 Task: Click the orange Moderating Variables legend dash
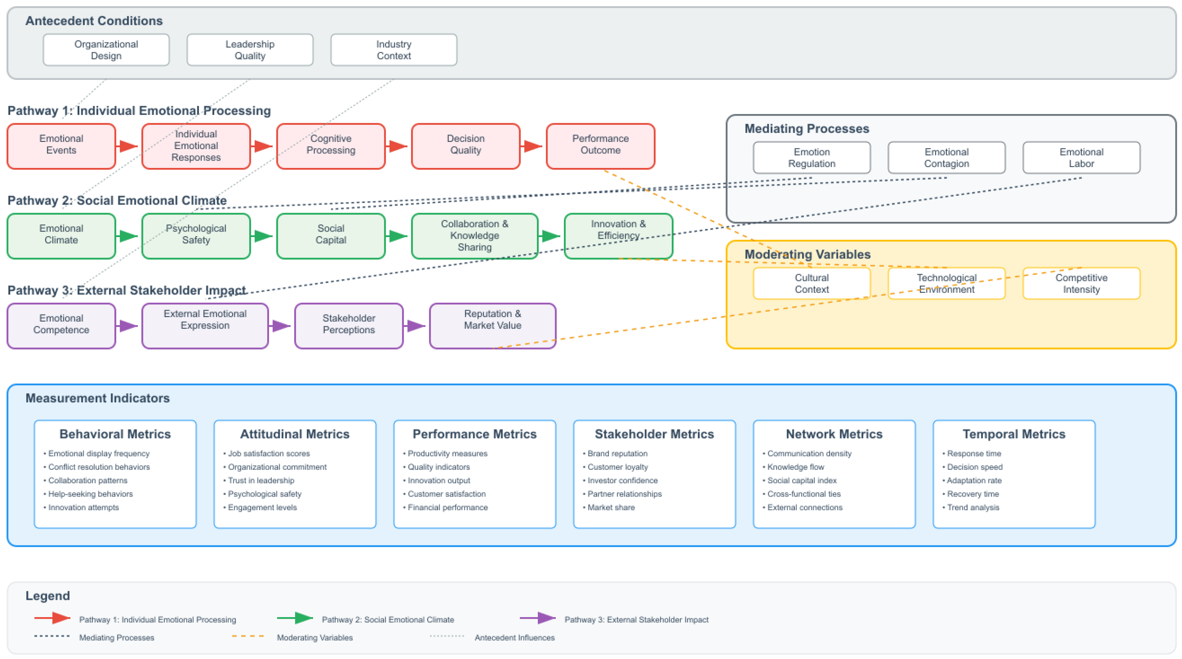(248, 637)
